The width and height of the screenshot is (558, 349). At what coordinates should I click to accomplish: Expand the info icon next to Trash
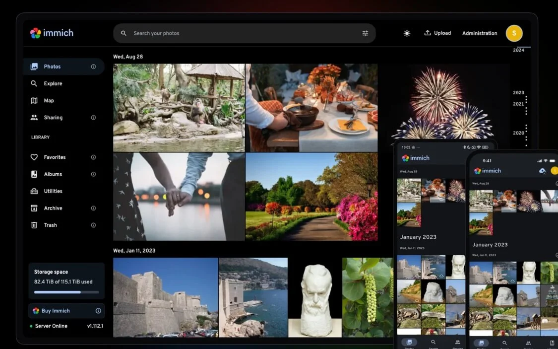point(93,225)
